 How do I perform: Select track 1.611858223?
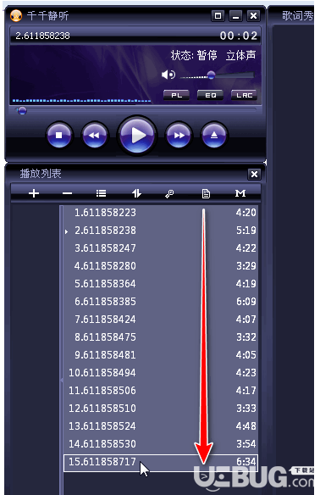coord(161,213)
